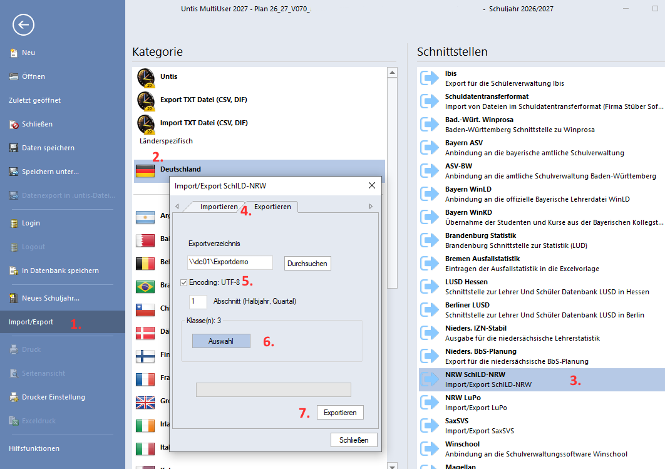Click the LUSD Hessen arrow icon

[429, 287]
